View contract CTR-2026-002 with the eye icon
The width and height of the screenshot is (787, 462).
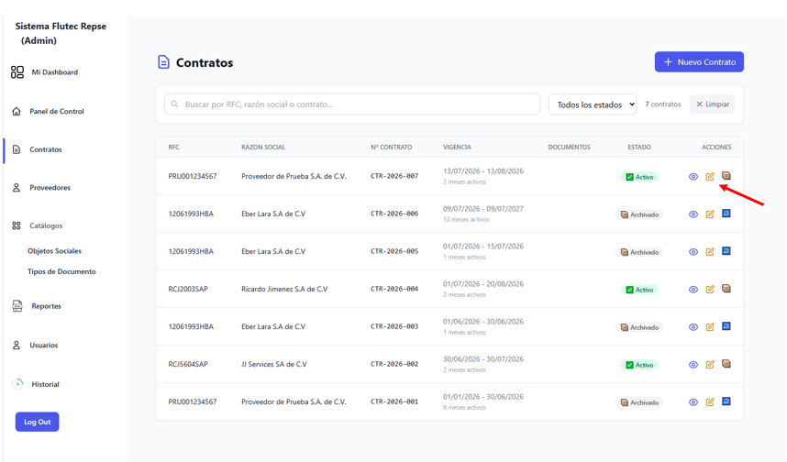693,365
